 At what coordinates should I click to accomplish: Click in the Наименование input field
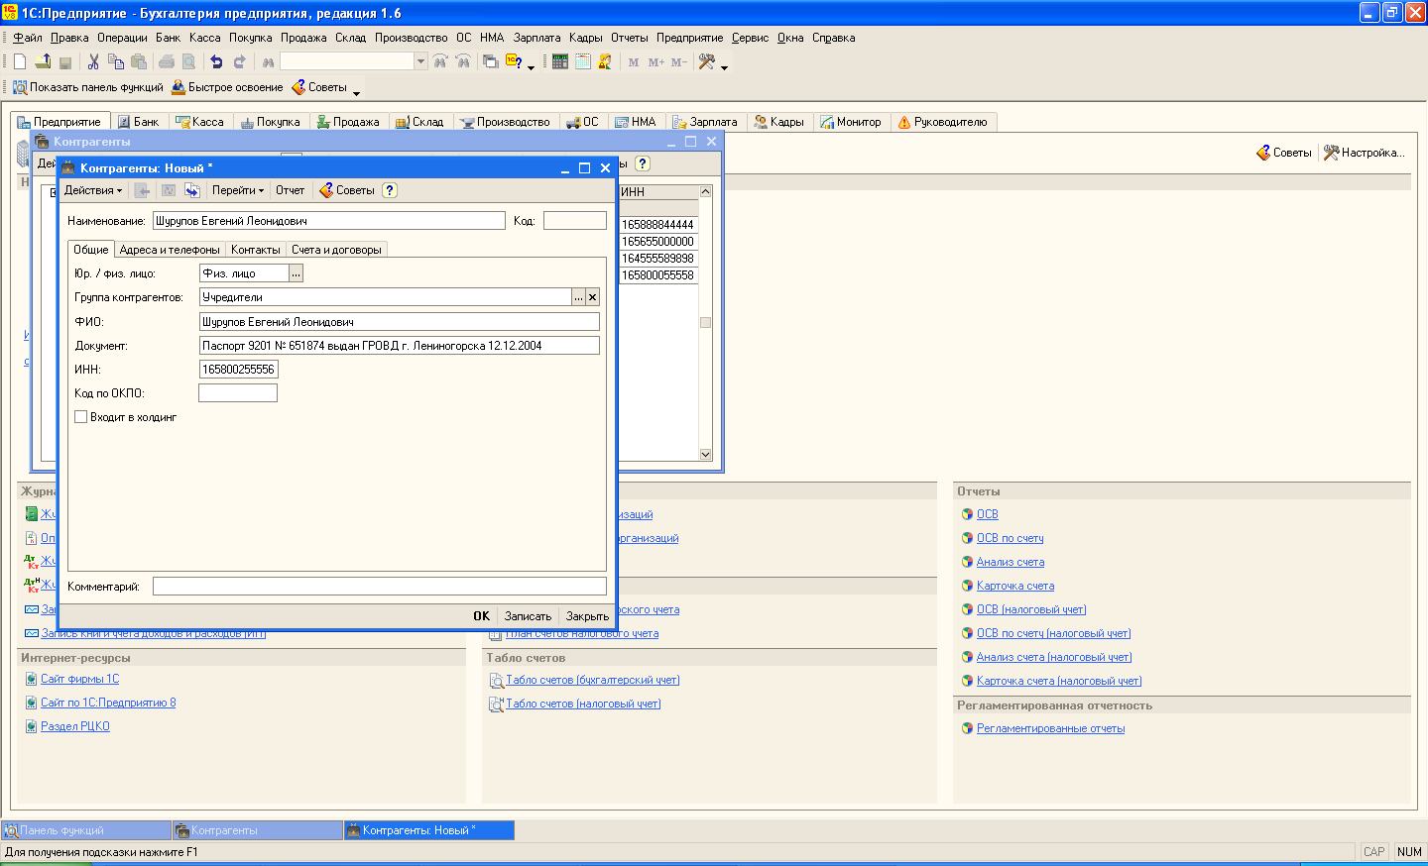pos(329,221)
